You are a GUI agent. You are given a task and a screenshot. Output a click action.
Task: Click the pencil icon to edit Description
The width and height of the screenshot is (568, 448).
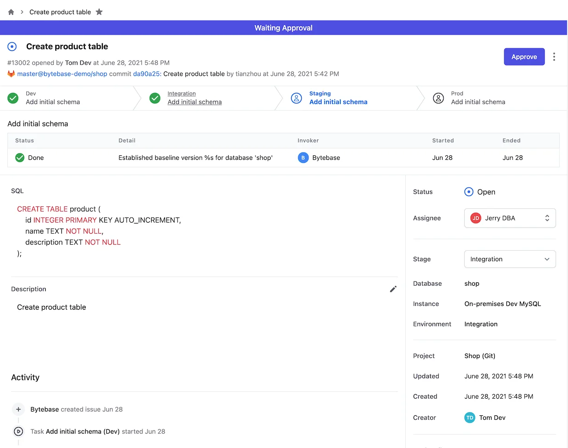(393, 289)
